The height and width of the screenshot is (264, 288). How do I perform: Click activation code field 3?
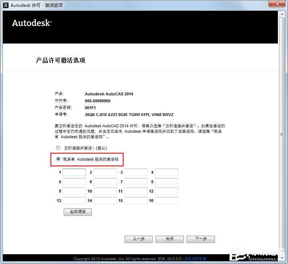click(136, 172)
